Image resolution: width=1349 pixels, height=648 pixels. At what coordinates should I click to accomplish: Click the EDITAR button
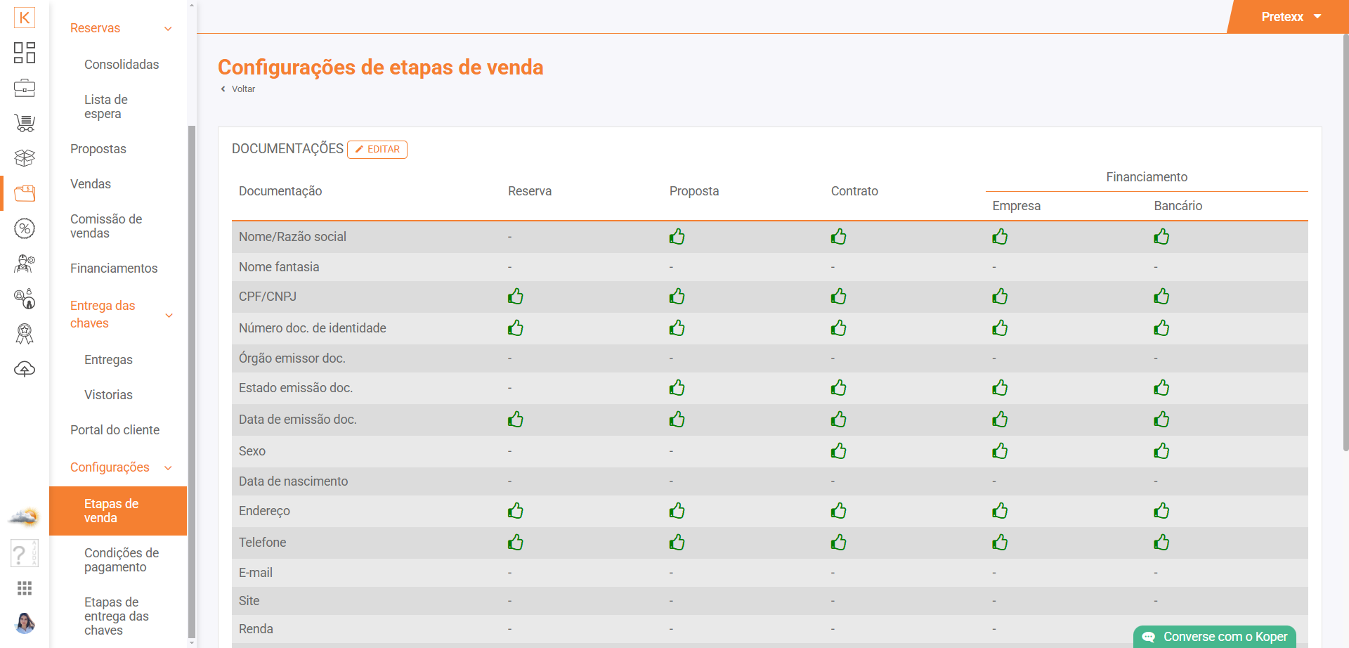click(377, 150)
